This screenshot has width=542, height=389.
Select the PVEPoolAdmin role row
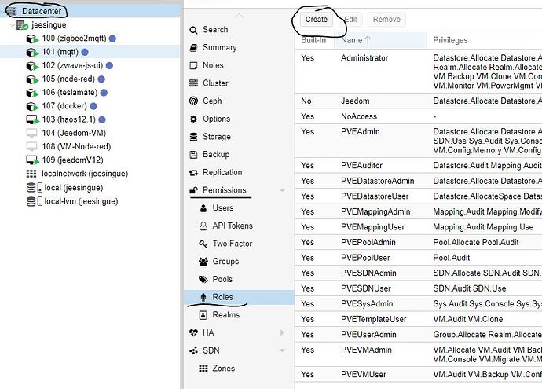coord(419,242)
